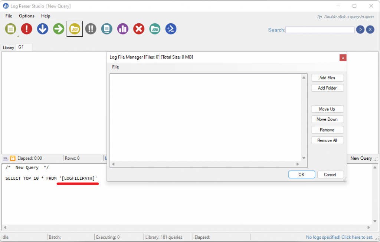Click the red X abort icon
This screenshot has width=380, height=242.
[x=139, y=29]
